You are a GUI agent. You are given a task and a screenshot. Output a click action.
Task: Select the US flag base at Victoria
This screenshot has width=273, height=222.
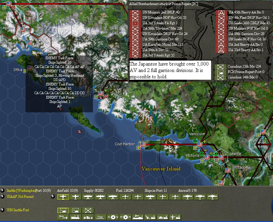[207, 157]
